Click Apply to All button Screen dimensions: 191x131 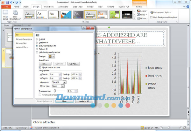[84, 101]
